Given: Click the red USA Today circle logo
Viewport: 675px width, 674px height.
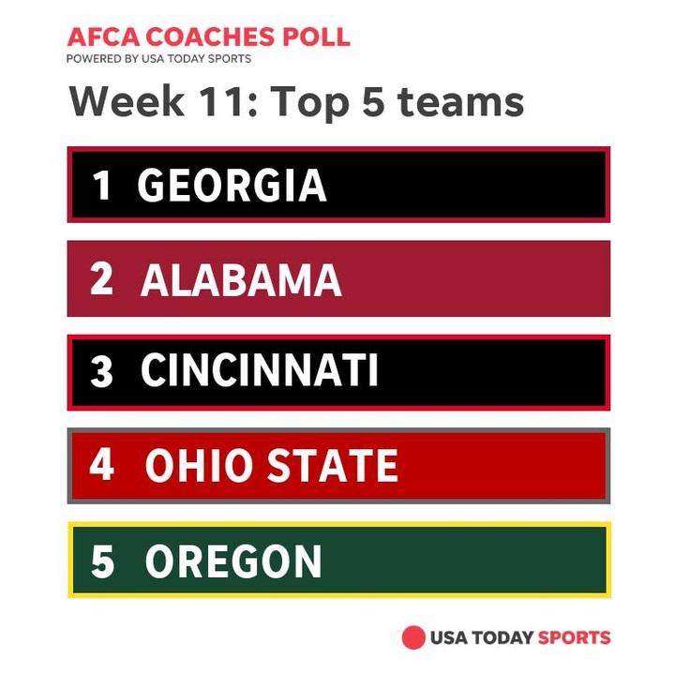Looking at the screenshot, I should pyautogui.click(x=413, y=637).
